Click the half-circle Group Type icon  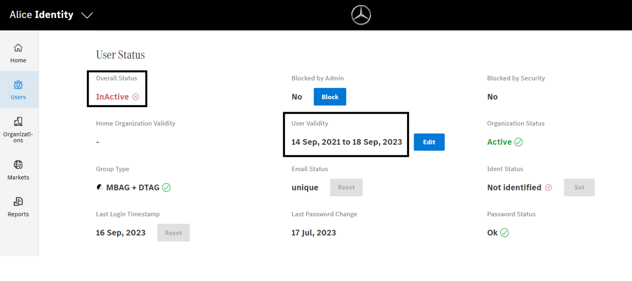click(x=99, y=187)
